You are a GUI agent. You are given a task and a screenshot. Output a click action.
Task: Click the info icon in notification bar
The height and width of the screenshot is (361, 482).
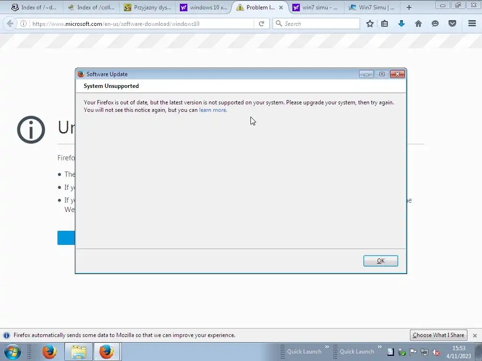click(x=7, y=336)
